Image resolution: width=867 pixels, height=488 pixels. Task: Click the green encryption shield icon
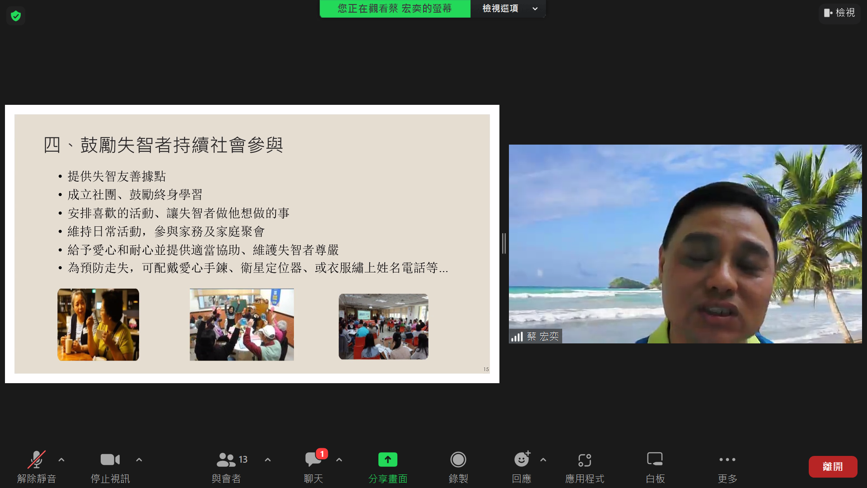coord(16,16)
